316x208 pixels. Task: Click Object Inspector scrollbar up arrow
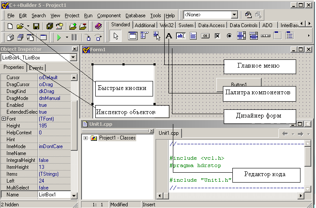[x=74, y=78]
